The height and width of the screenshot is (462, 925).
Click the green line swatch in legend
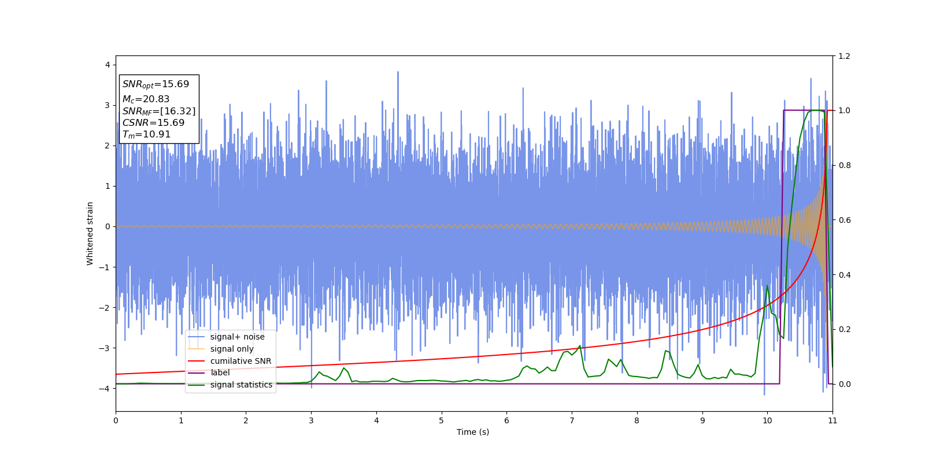197,385
